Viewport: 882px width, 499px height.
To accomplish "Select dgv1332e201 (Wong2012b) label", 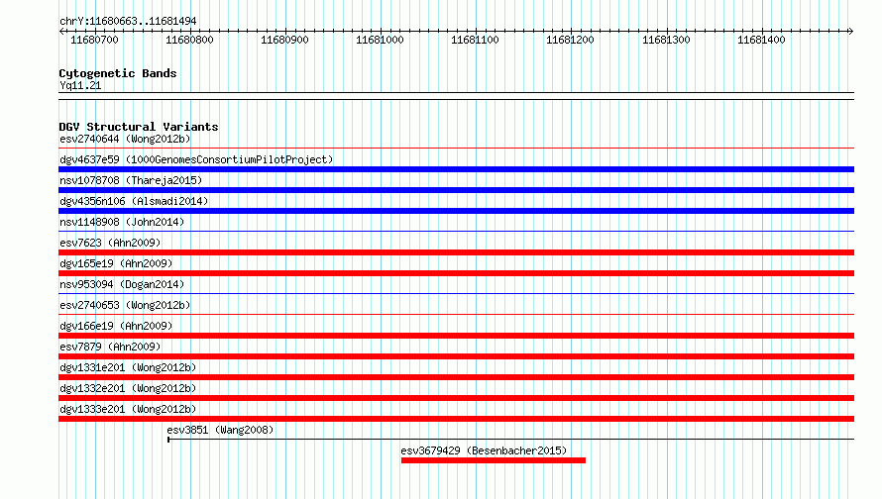I will click(x=128, y=388).
